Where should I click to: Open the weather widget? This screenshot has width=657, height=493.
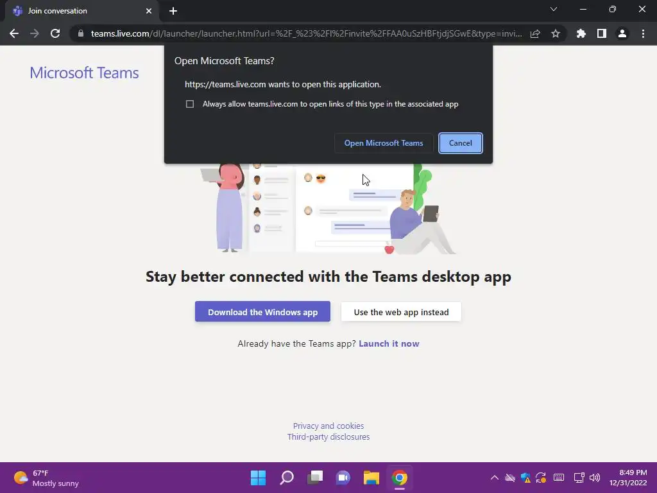tap(46, 478)
